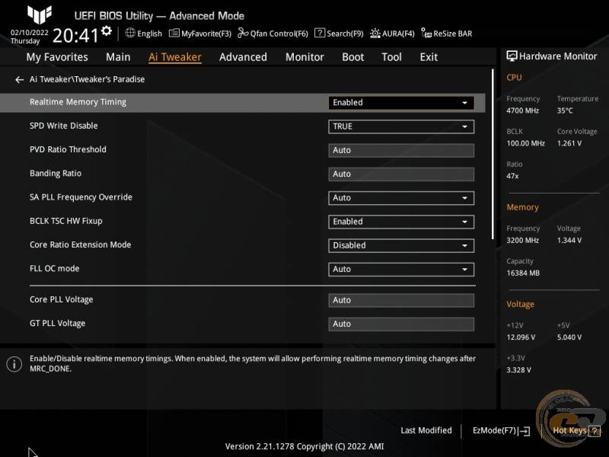Click the Ratio 47x value
Viewport: 609px width, 457px height.
512,176
